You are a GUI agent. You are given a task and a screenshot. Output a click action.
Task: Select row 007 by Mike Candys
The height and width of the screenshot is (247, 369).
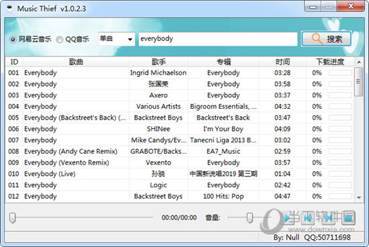[179, 140]
